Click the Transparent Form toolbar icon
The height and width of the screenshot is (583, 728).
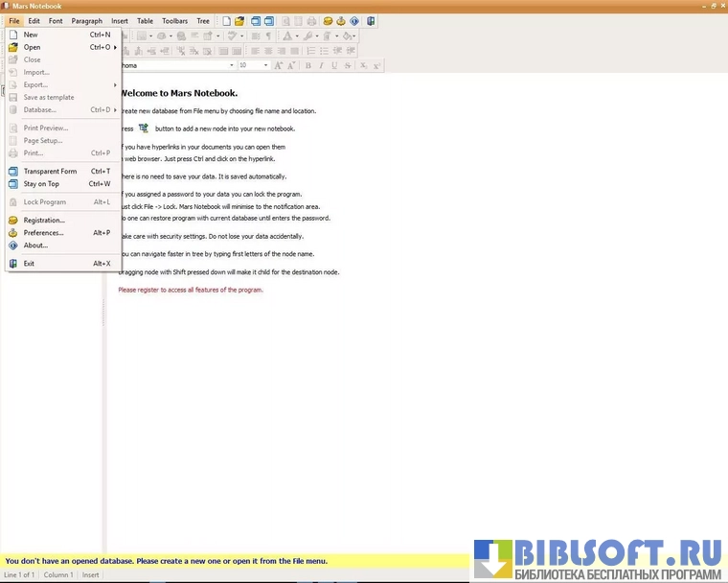tap(256, 20)
